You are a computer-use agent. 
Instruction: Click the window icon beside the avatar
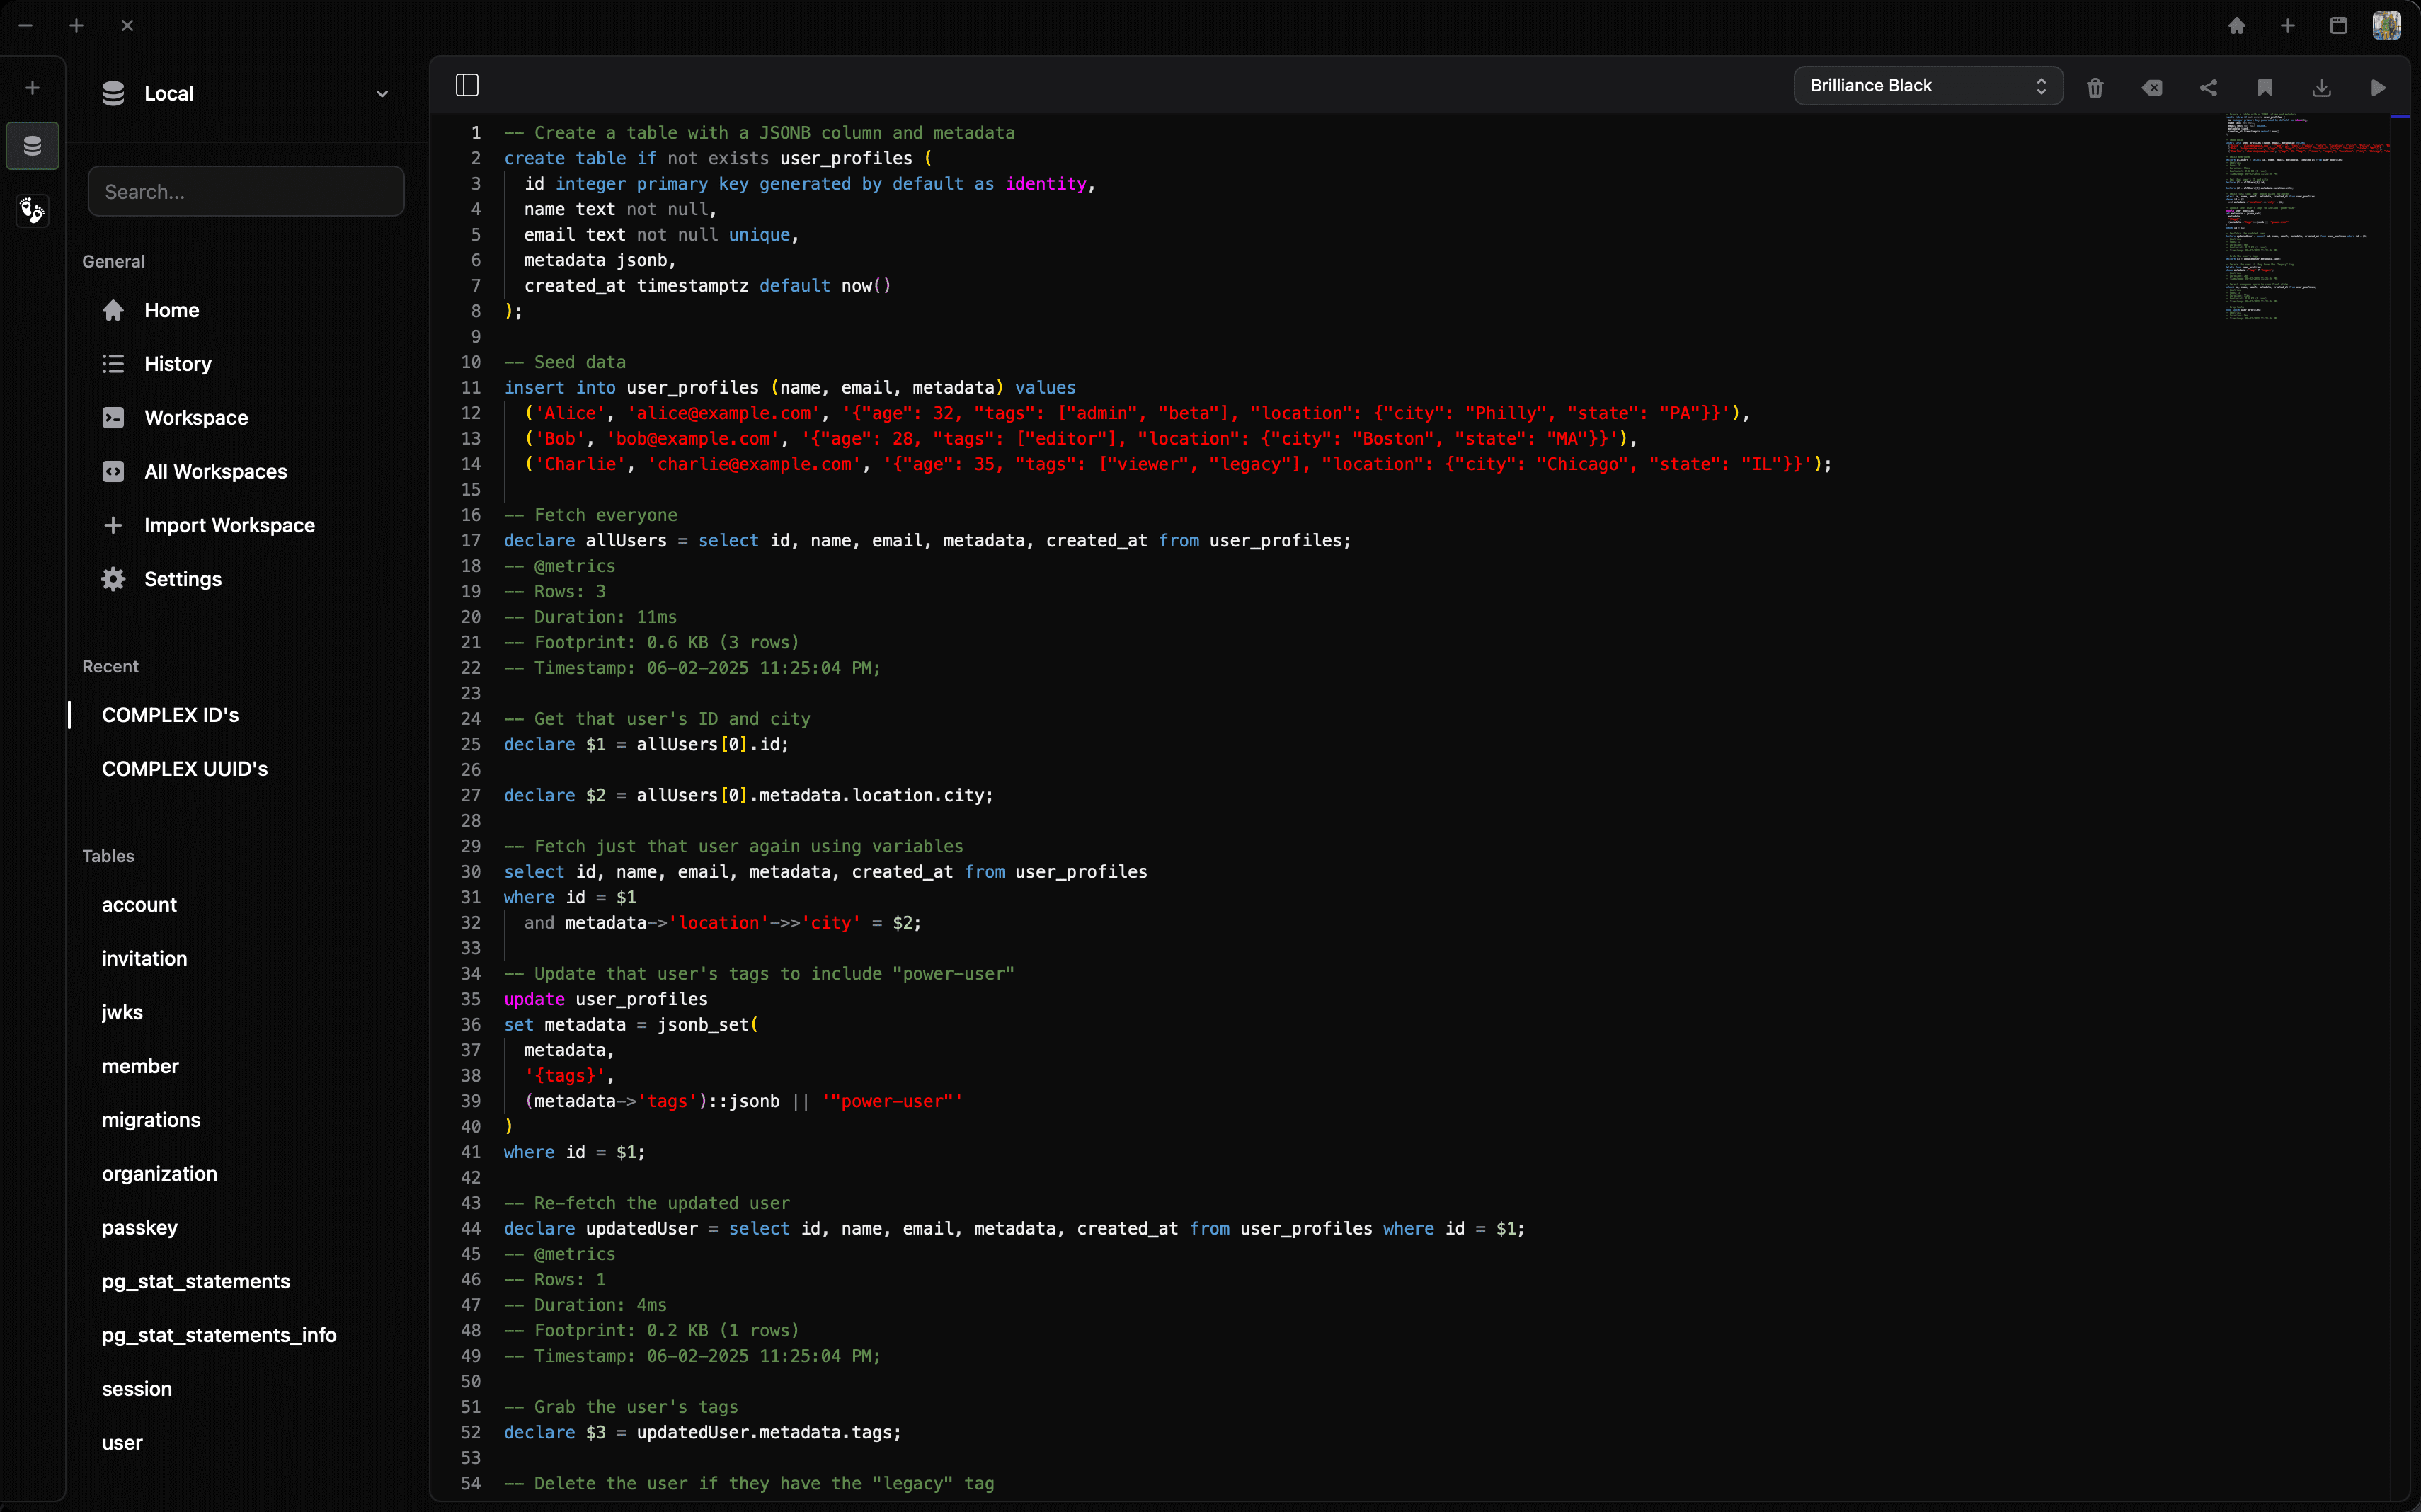pyautogui.click(x=2338, y=26)
